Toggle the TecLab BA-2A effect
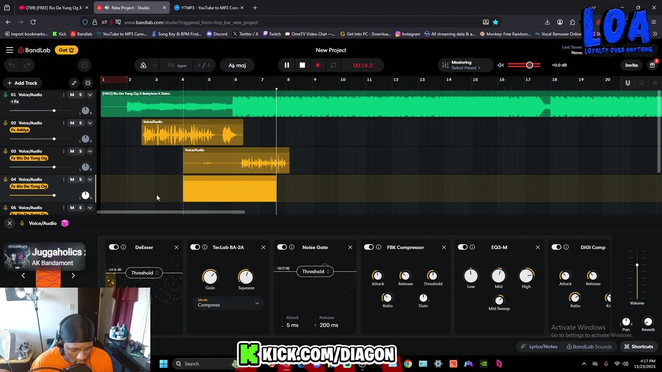Screen dimensions: 662x372 [x=195, y=247]
